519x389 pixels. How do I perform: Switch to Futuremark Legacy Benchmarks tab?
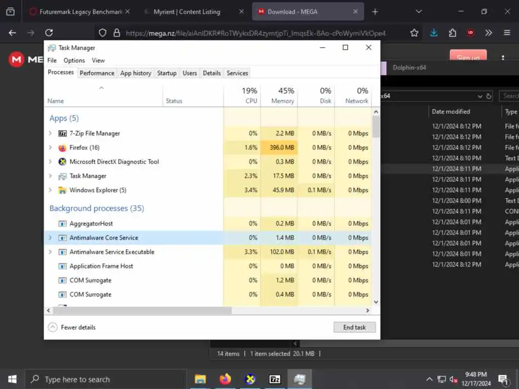click(x=81, y=12)
